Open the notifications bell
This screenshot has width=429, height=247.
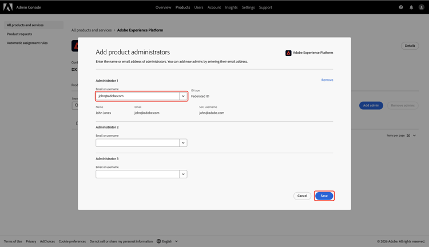pos(411,7)
